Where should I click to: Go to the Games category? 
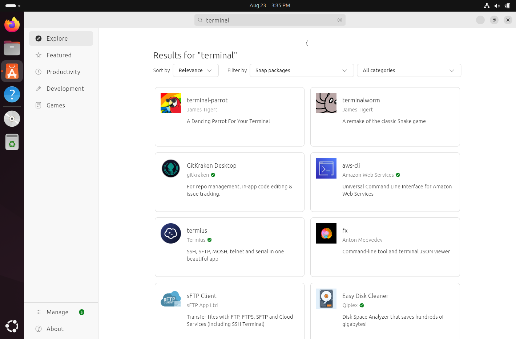pyautogui.click(x=56, y=105)
